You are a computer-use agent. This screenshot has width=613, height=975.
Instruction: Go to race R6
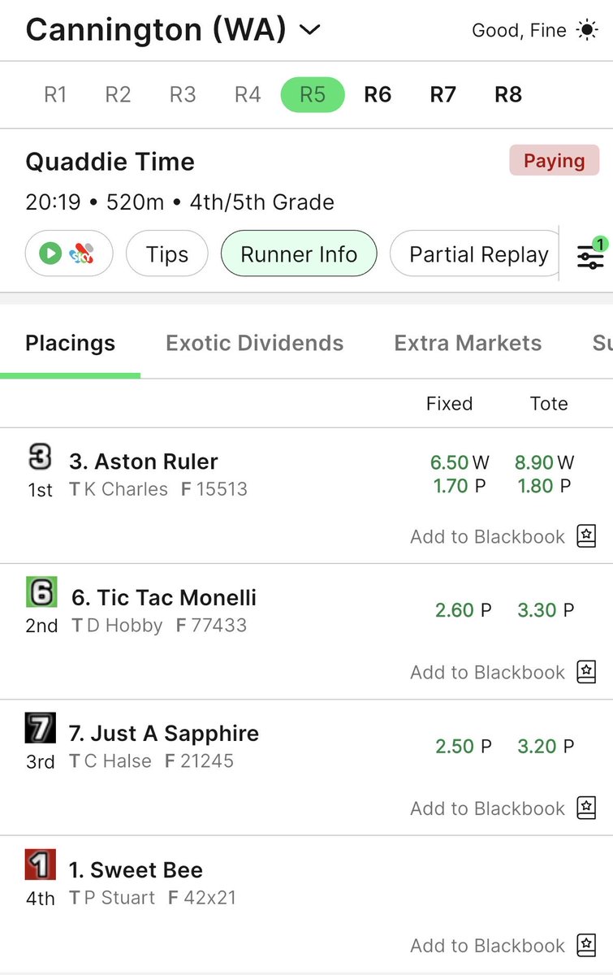click(378, 94)
